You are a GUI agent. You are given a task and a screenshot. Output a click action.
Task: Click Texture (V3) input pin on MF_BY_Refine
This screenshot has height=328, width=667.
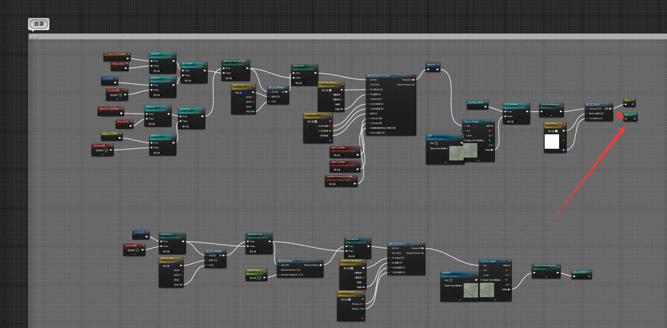tap(587, 109)
